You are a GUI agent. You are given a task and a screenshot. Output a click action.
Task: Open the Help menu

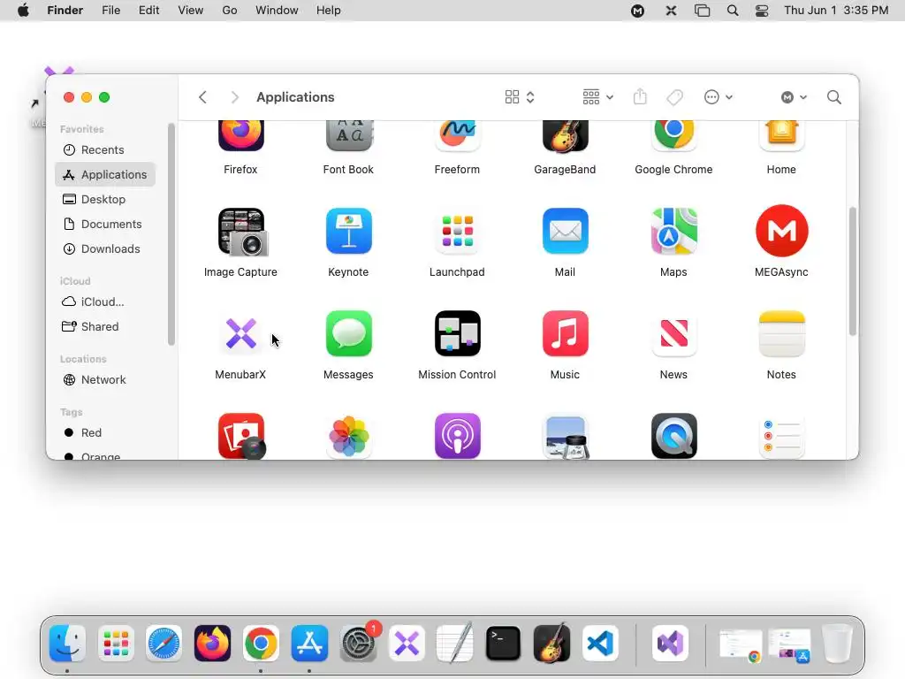click(x=329, y=11)
